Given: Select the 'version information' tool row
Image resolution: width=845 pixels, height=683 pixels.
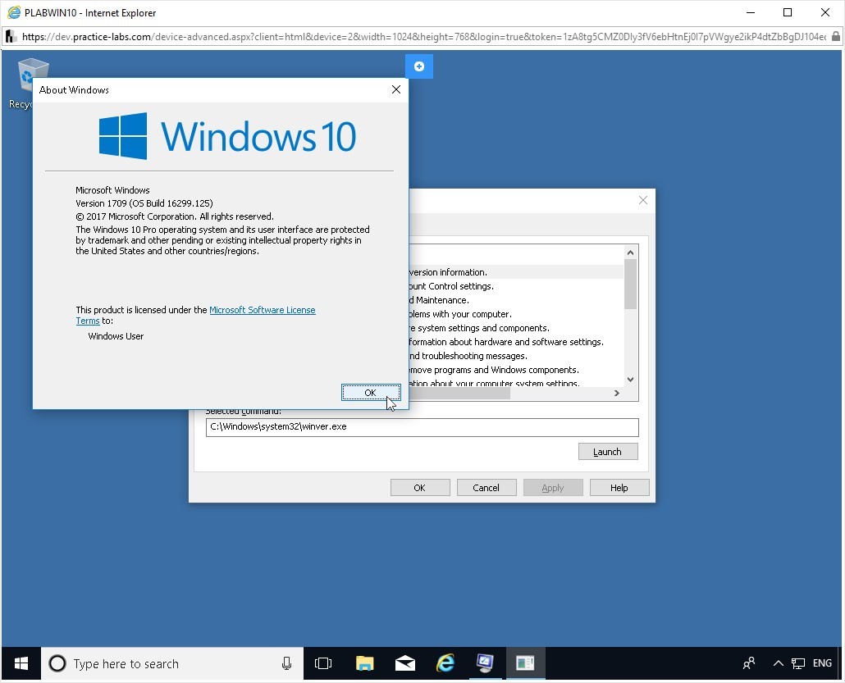Looking at the screenshot, I should click(x=516, y=272).
